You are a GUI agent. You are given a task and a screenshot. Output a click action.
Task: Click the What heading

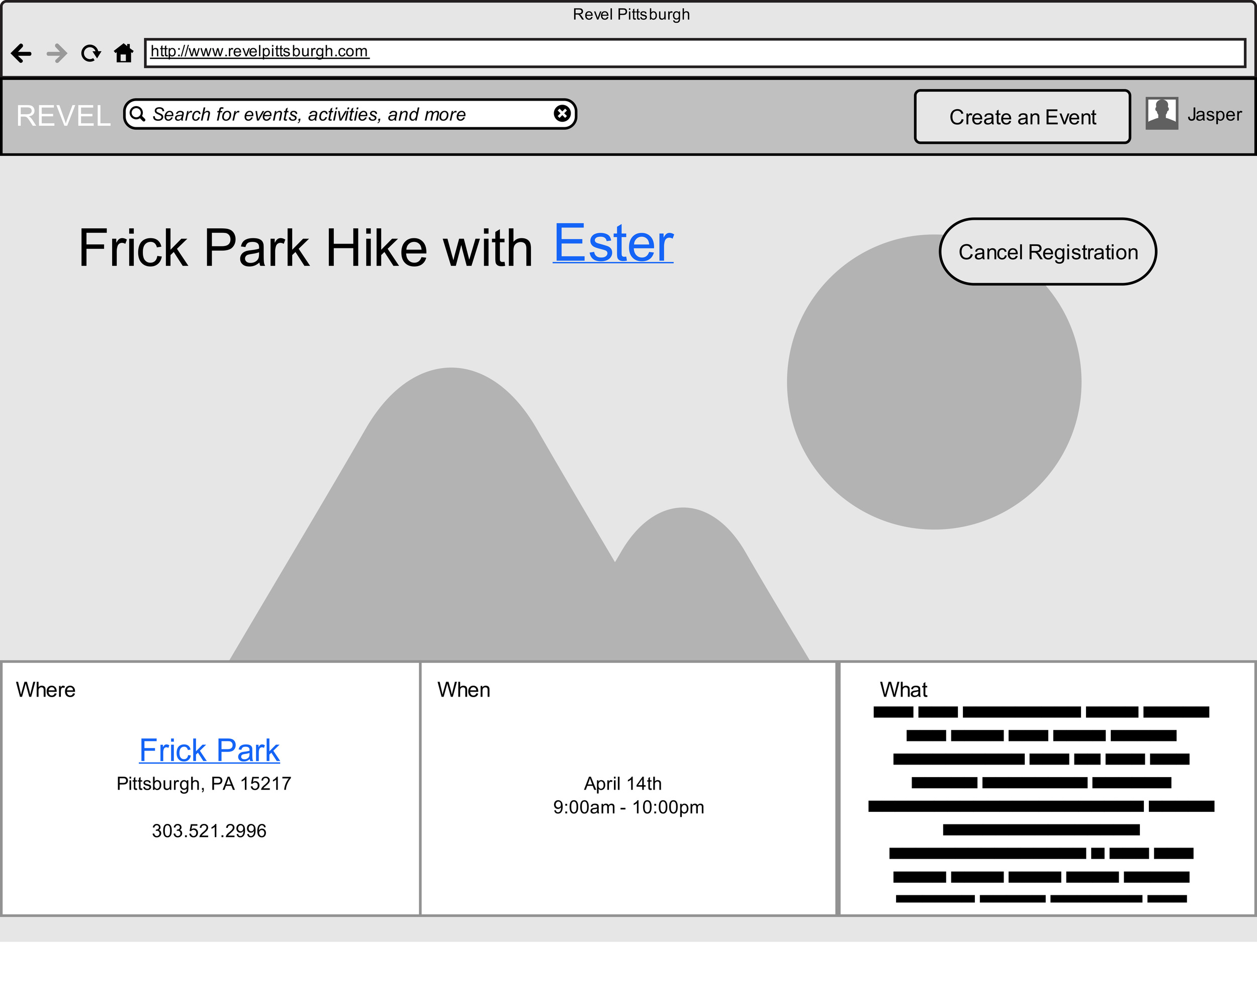point(903,689)
